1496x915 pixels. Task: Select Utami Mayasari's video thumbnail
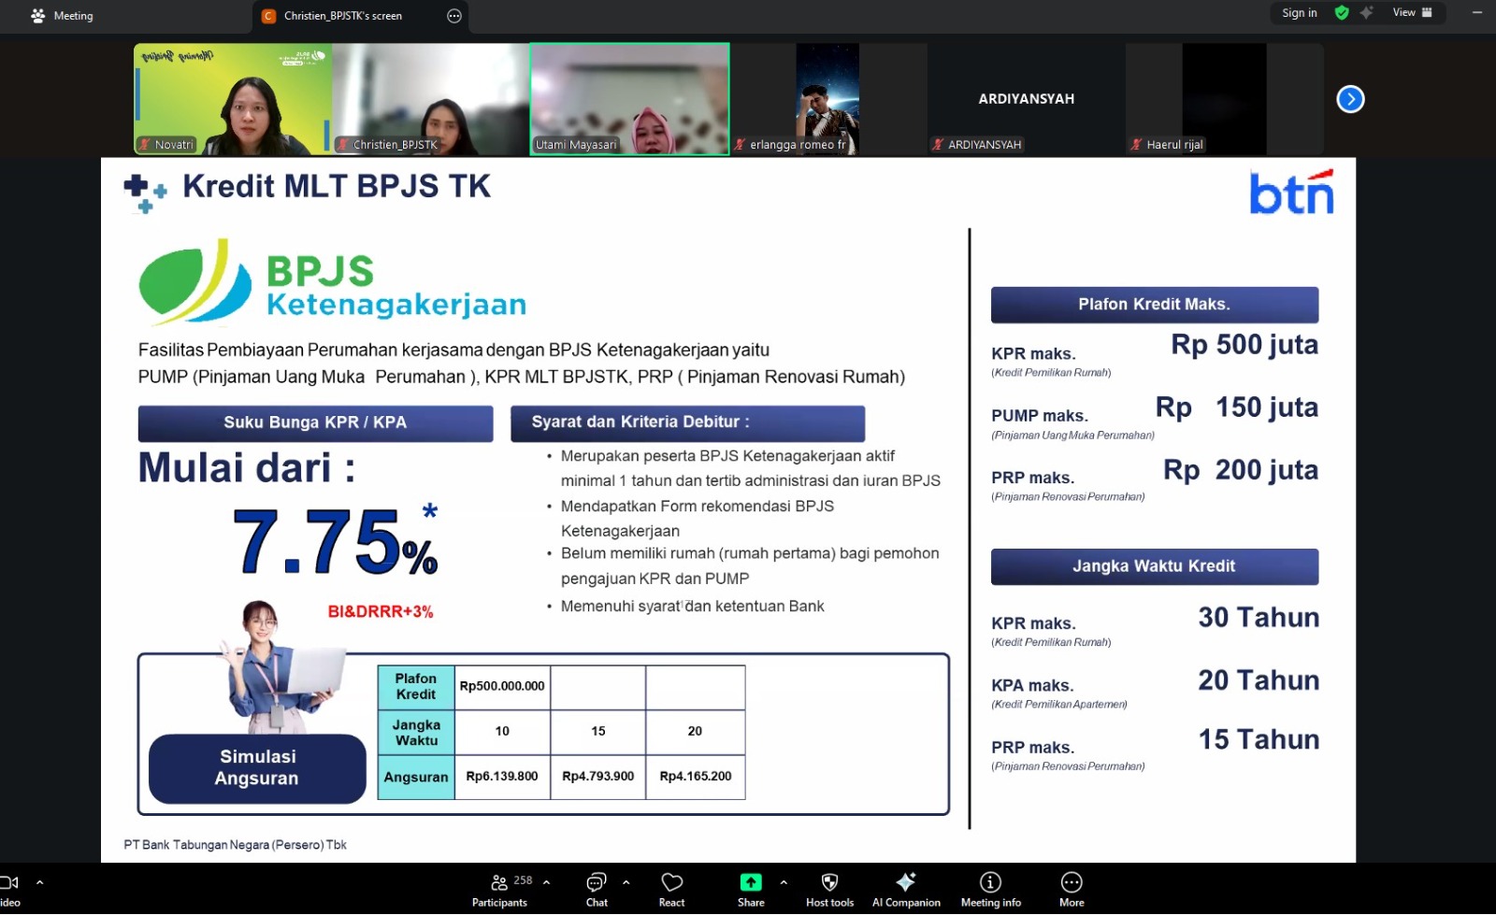629,99
